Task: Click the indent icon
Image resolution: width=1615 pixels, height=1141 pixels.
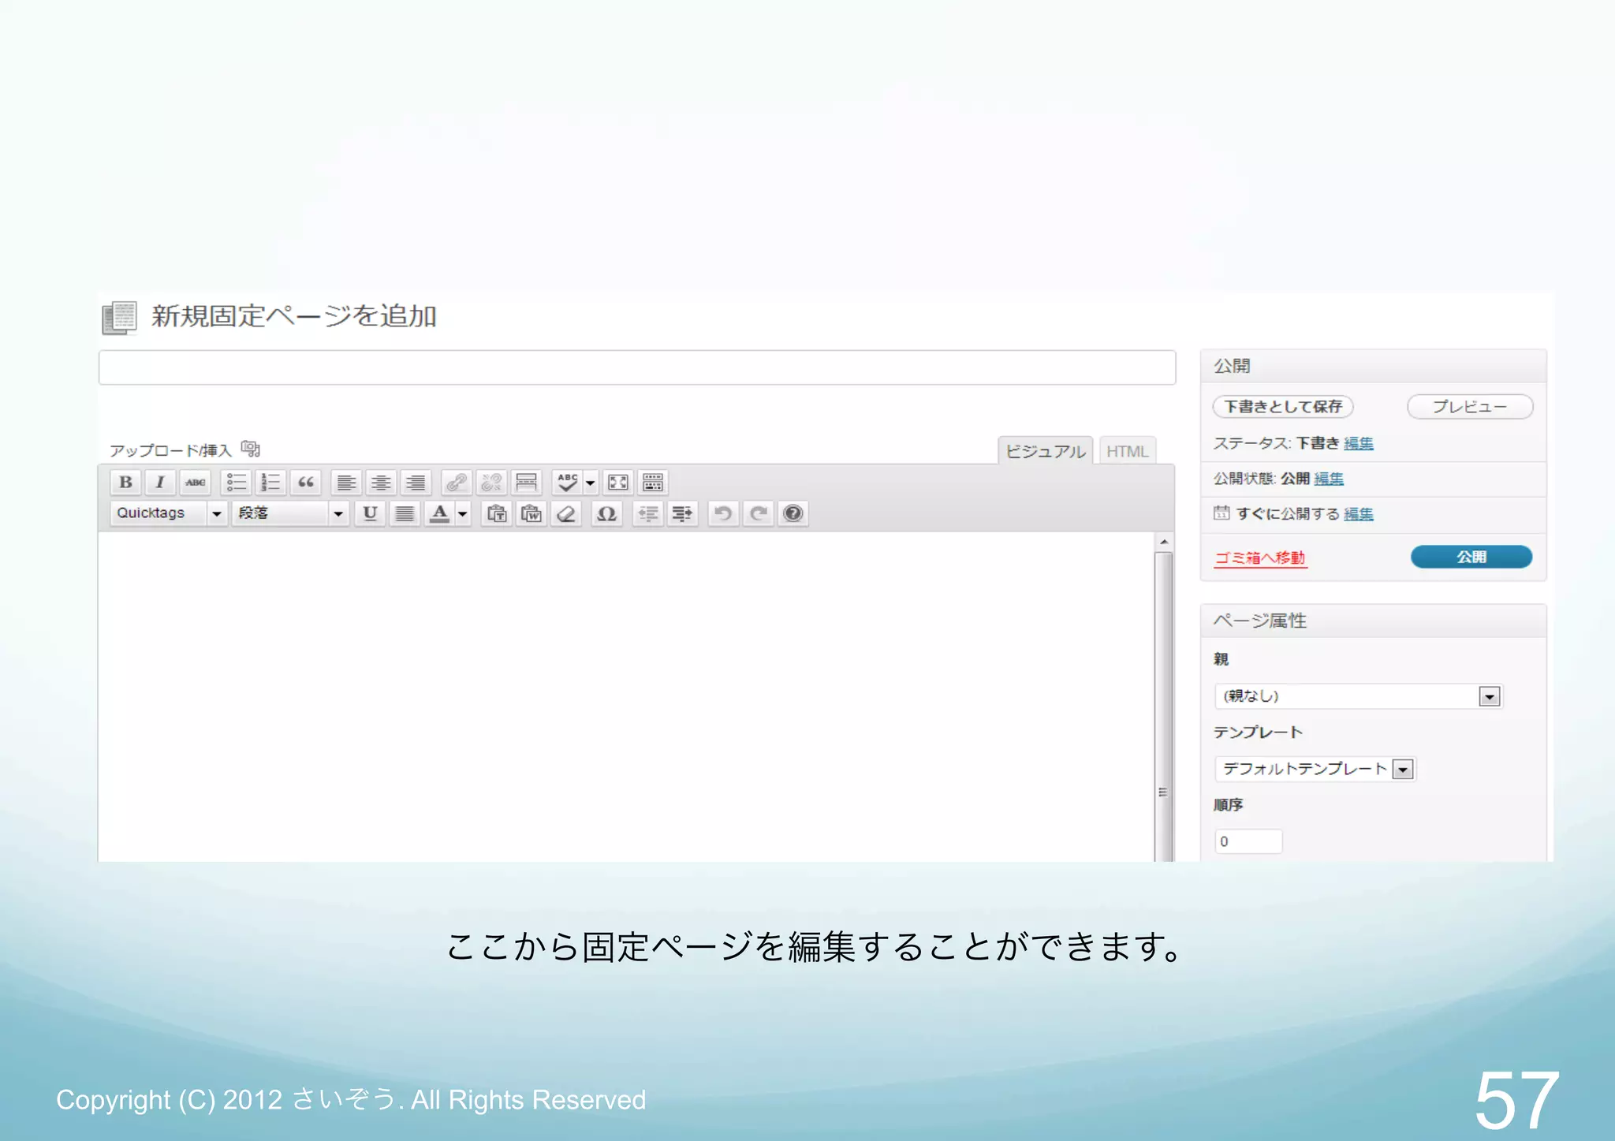Action: point(682,513)
